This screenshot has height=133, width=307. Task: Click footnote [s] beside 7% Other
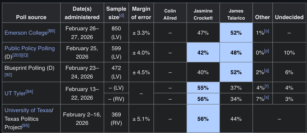click(x=267, y=97)
